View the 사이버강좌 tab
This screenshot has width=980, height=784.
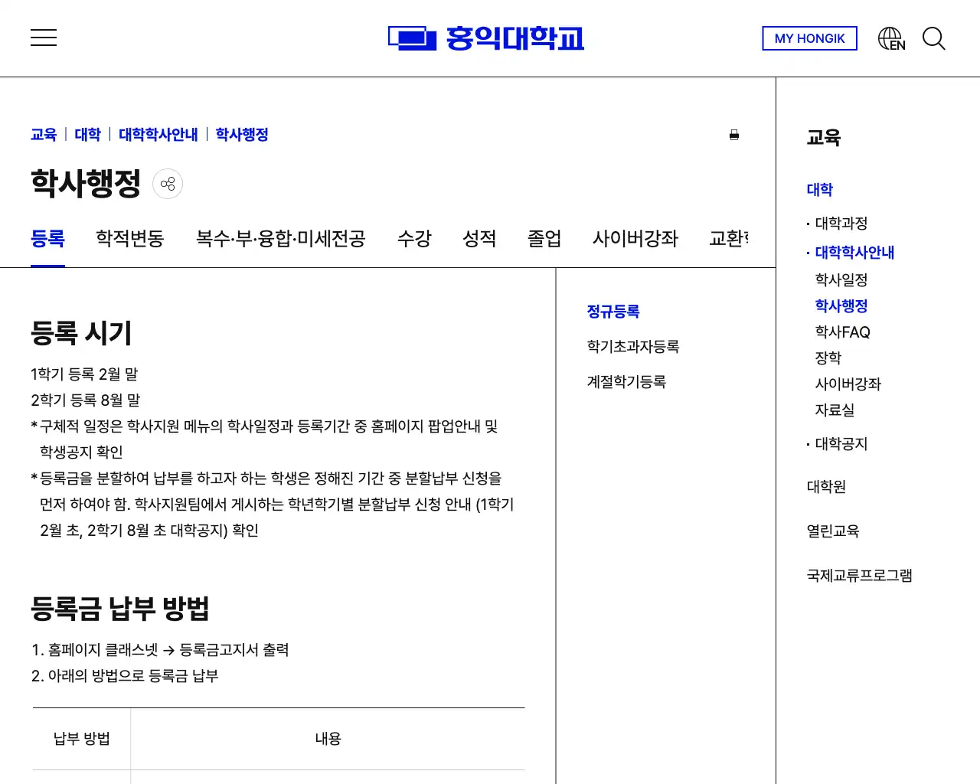point(634,239)
